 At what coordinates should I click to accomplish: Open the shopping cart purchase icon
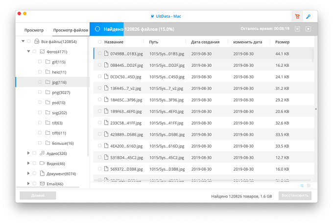point(297,16)
